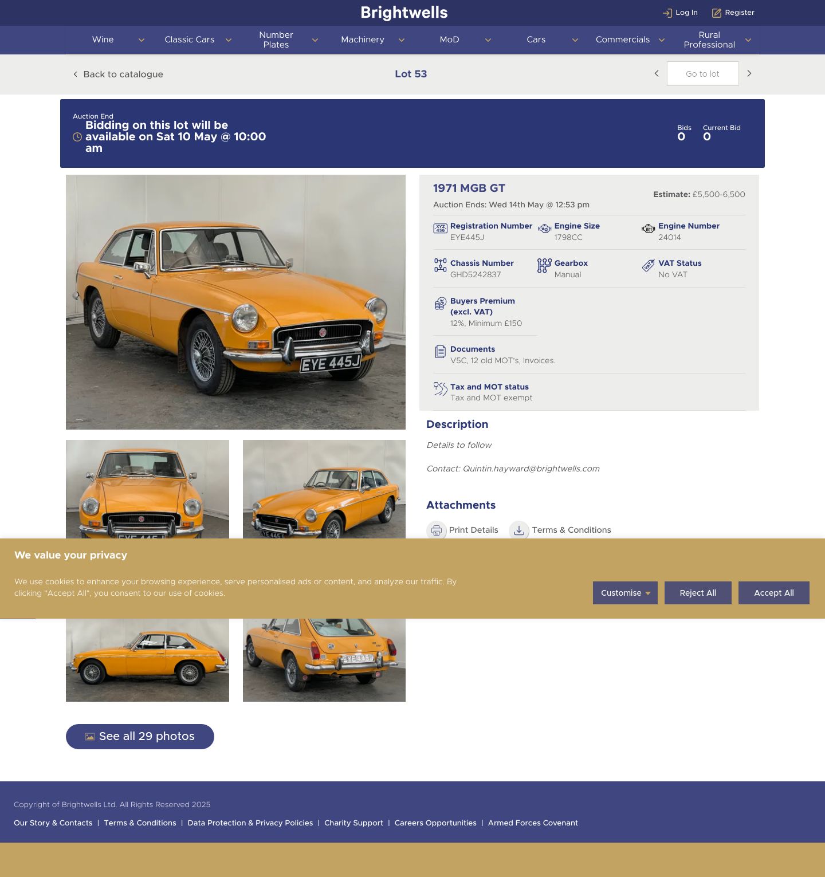Click the Register link
Screen dimensions: 825x877
[x=740, y=13]
